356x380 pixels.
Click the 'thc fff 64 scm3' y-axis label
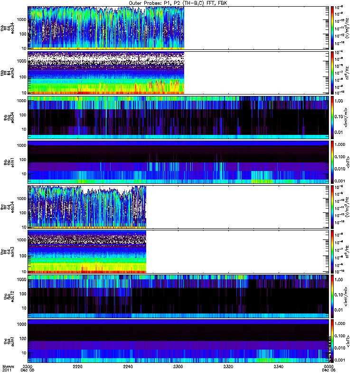7,252
